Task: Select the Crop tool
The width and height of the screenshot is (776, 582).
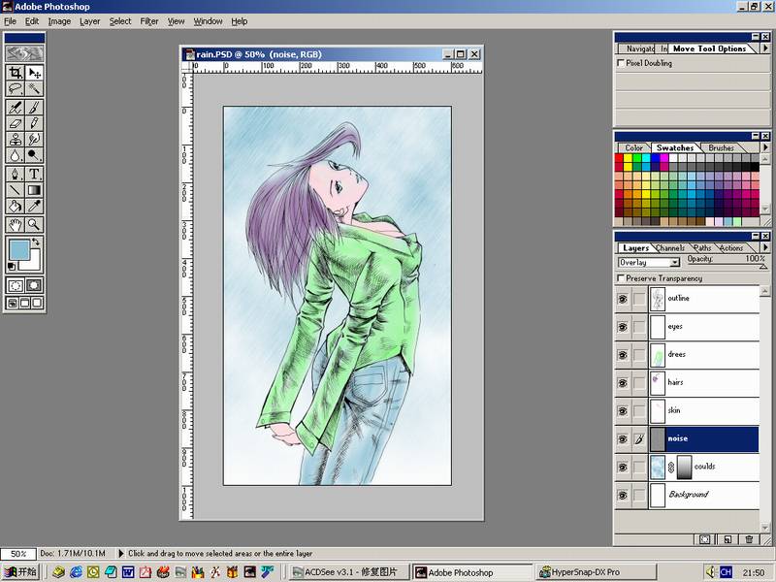Action: pyautogui.click(x=16, y=74)
